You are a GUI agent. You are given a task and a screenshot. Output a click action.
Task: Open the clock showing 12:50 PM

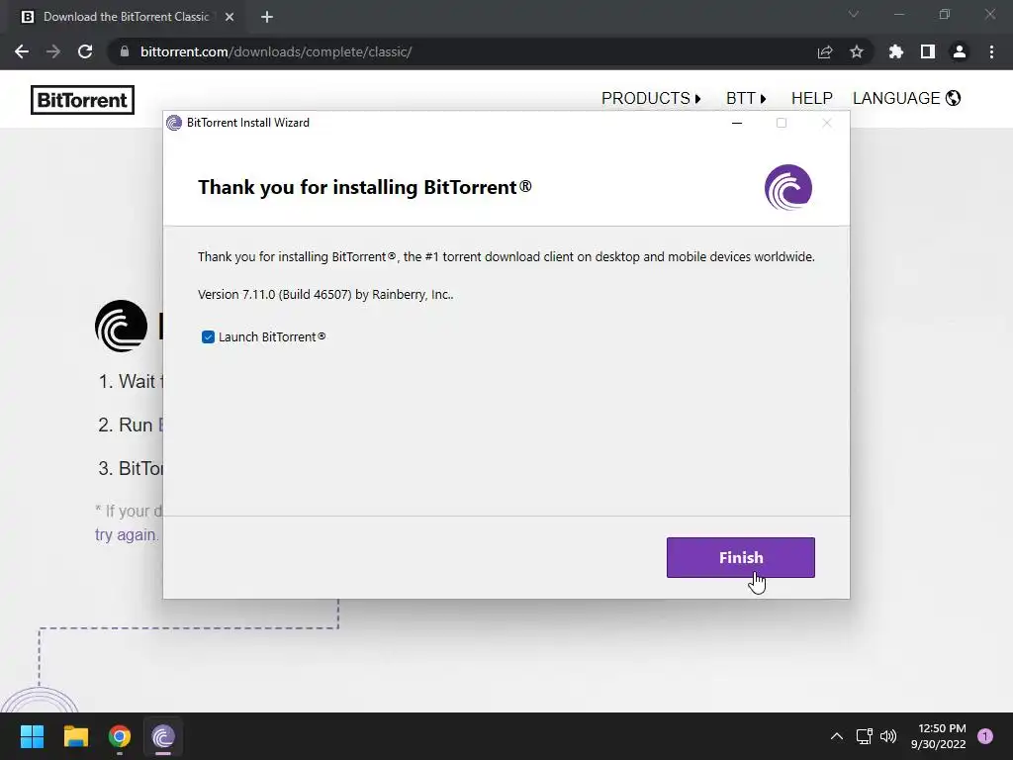(x=938, y=736)
